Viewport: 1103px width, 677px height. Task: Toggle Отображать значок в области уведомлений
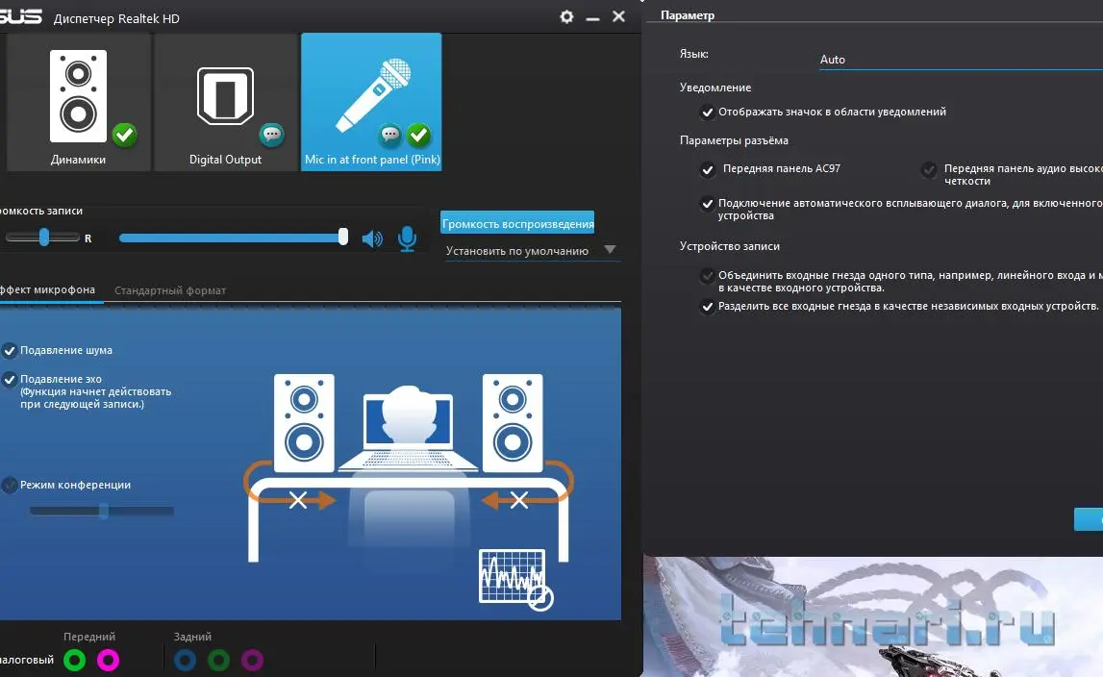[707, 112]
